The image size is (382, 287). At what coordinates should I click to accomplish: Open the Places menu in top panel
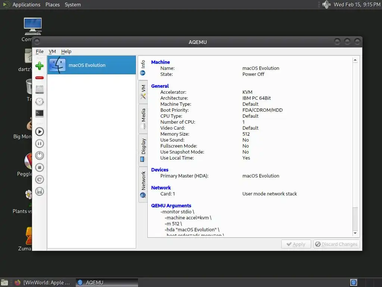[53, 4]
